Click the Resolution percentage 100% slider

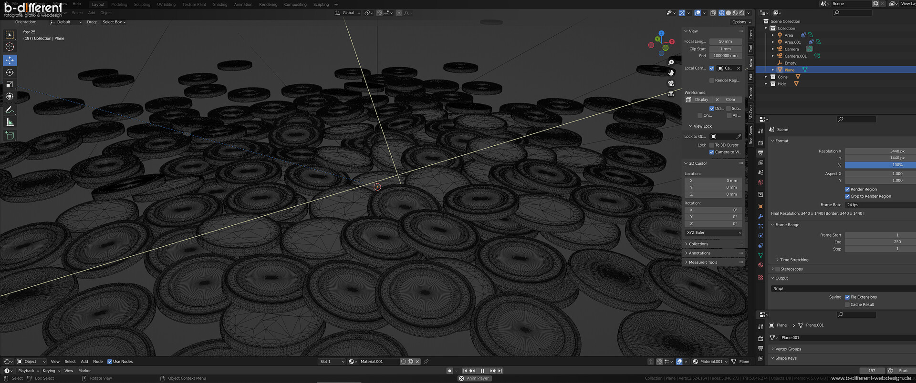pyautogui.click(x=880, y=165)
